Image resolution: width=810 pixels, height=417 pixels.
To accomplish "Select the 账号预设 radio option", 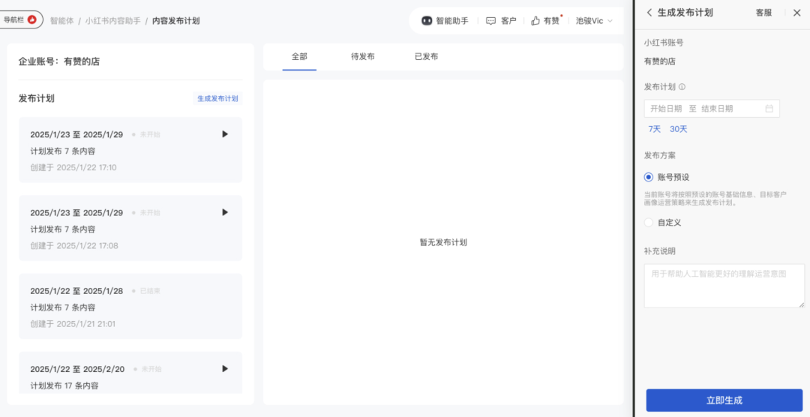I will (x=649, y=177).
